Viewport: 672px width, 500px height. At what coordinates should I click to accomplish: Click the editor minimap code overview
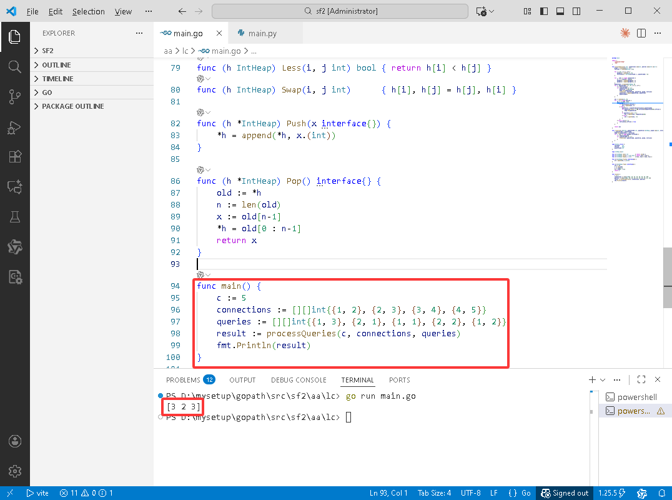tap(637, 120)
